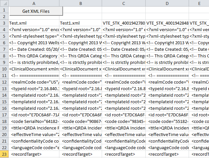
Task: Select the ClinicalDocument cell in column A
Action: (34, 69)
